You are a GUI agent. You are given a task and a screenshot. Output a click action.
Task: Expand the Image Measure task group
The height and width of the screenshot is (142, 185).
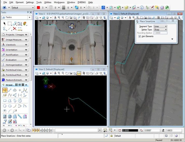coord(15,40)
